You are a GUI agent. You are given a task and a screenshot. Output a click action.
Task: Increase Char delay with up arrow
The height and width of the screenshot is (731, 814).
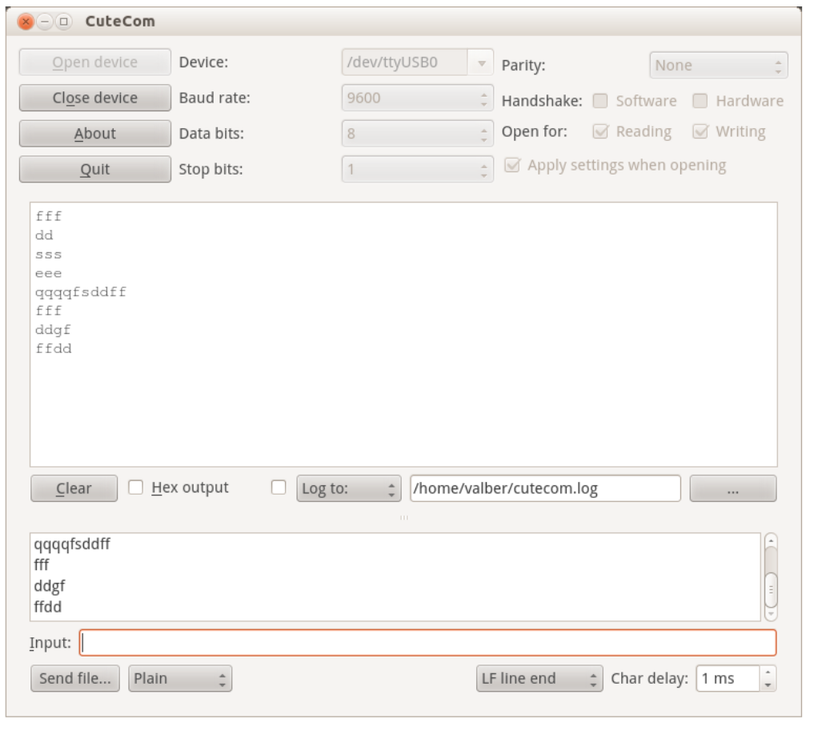[x=768, y=673]
